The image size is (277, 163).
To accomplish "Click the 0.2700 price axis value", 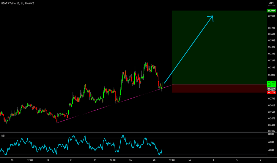I will click(272, 98).
